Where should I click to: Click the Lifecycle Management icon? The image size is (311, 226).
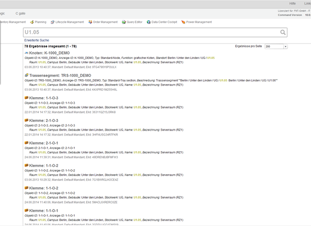(x=52, y=22)
